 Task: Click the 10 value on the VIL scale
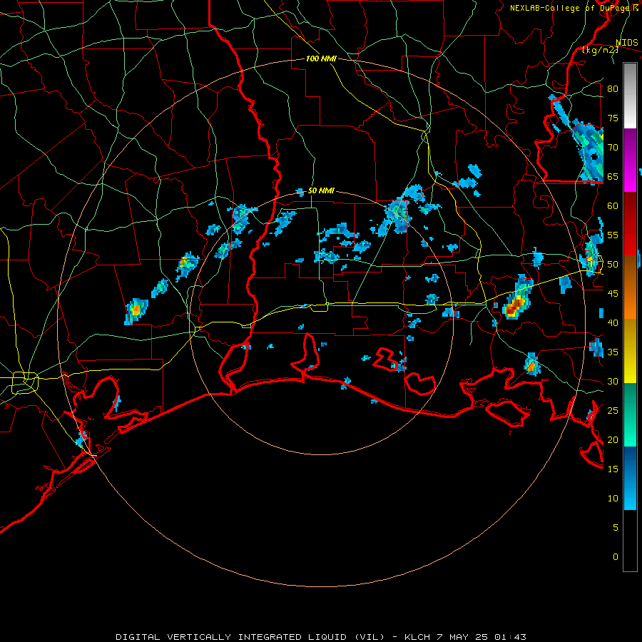click(x=613, y=499)
